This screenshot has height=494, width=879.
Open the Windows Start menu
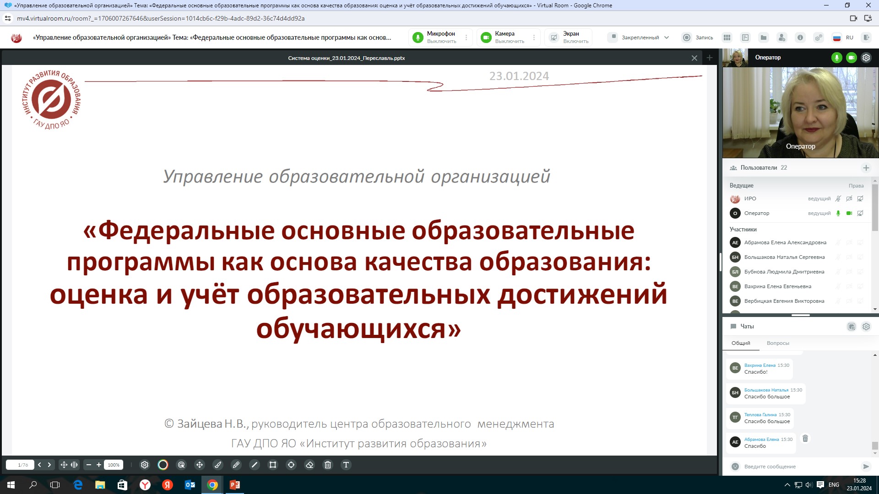pyautogui.click(x=11, y=485)
